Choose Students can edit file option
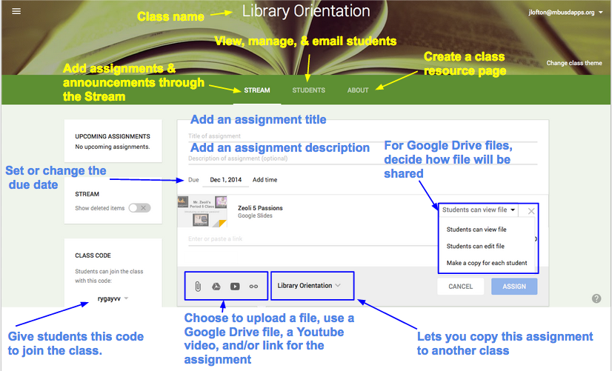This screenshot has width=612, height=371. pos(476,246)
